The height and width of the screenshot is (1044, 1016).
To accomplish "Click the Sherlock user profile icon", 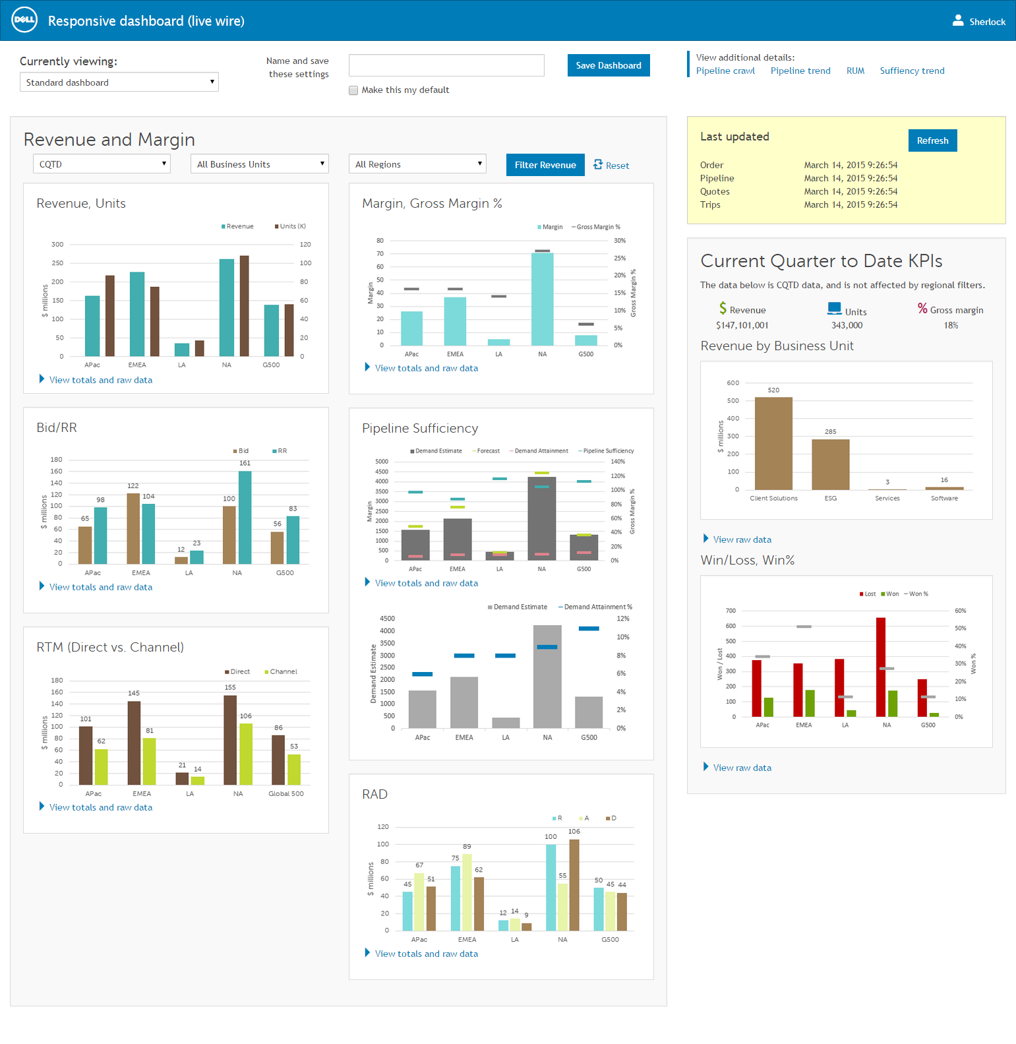I will tap(958, 21).
